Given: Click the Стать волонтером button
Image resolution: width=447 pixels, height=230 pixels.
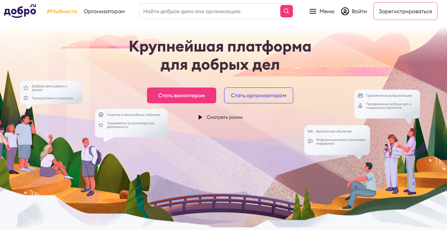Looking at the screenshot, I should coord(181,95).
